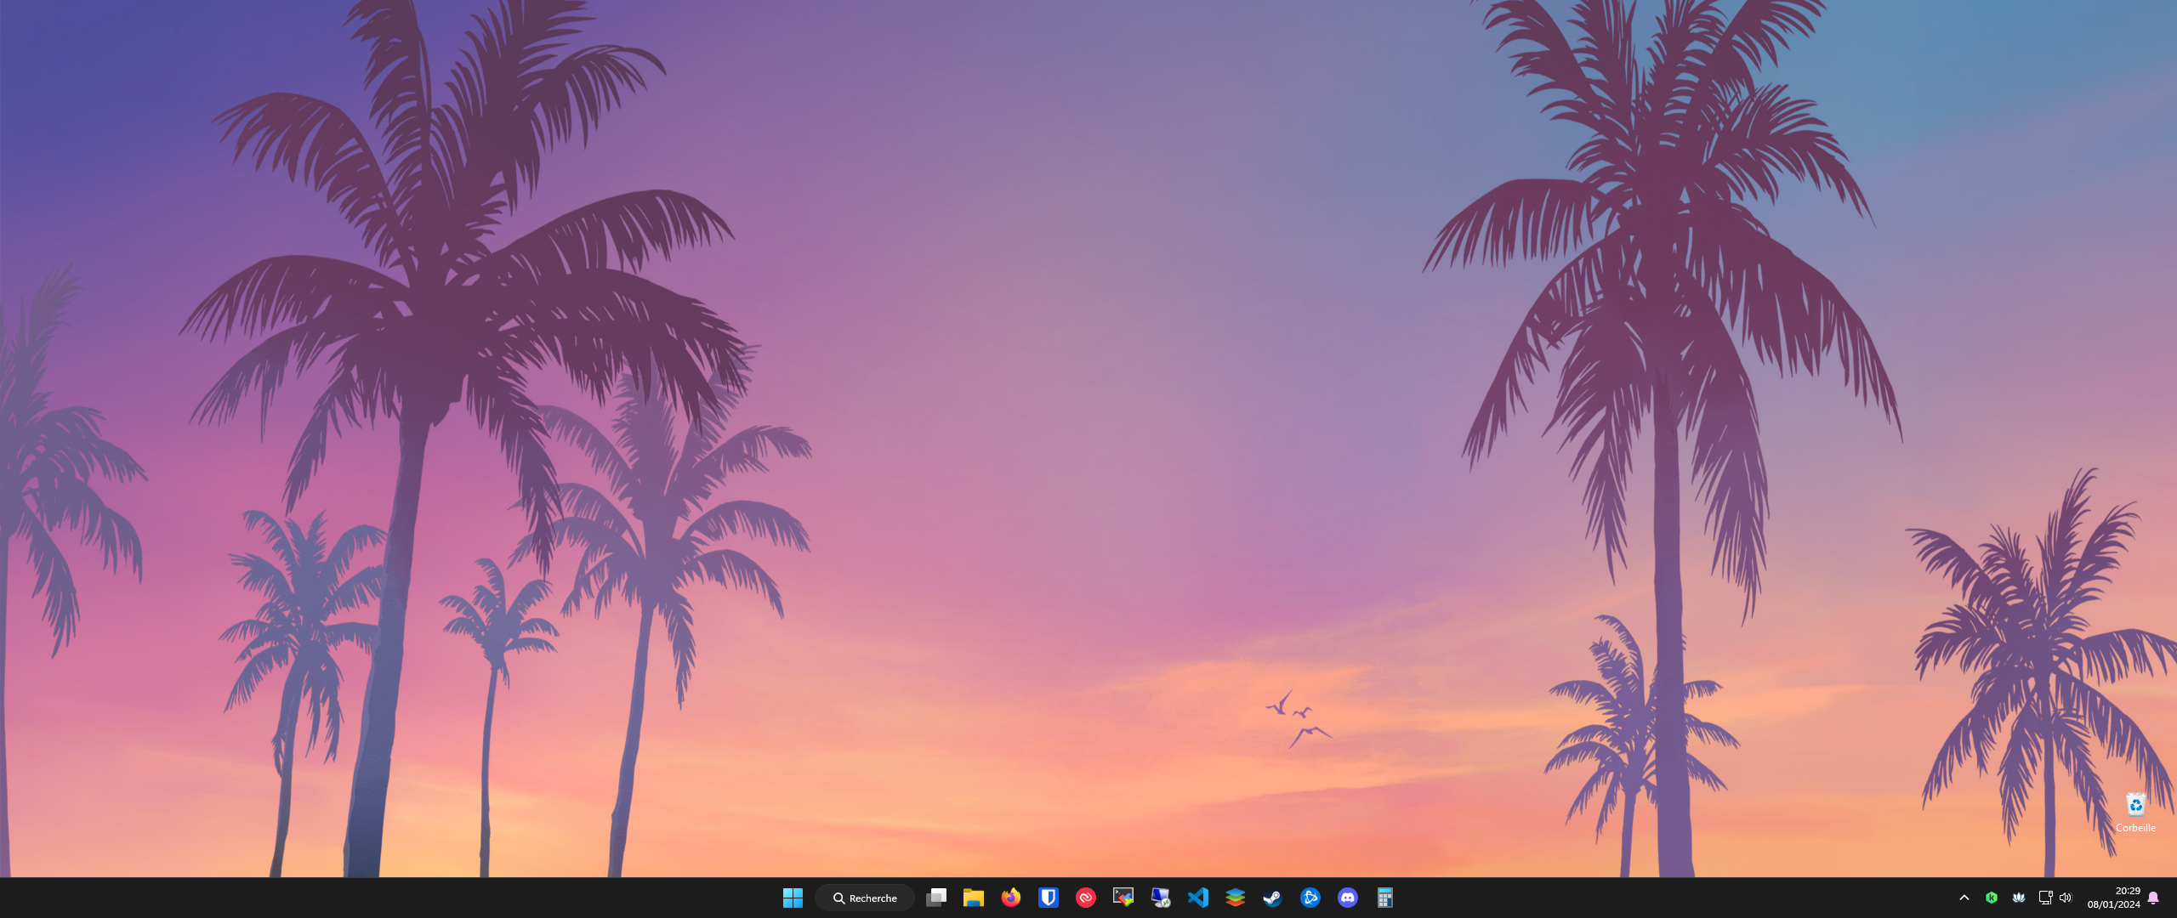The width and height of the screenshot is (2177, 918).
Task: Open Task View from the taskbar
Action: 936,898
